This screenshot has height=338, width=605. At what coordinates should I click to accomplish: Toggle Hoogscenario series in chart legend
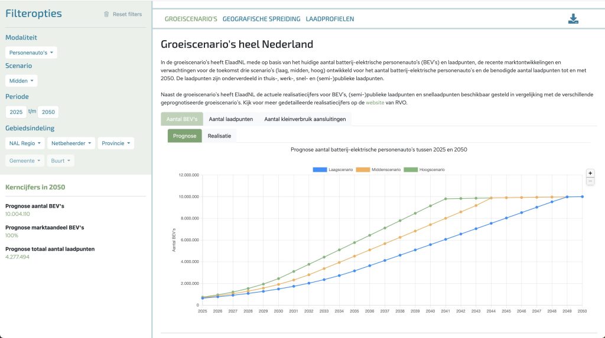coord(424,169)
